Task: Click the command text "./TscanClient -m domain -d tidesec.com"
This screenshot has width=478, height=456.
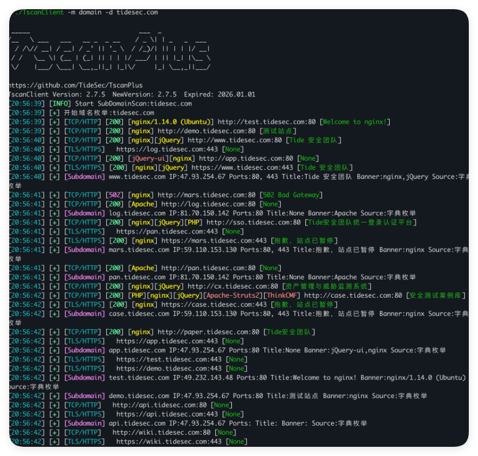Action: [86, 13]
